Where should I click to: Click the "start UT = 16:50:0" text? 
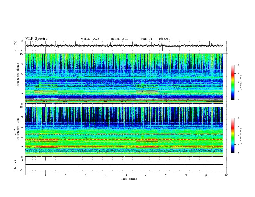pos(156,39)
